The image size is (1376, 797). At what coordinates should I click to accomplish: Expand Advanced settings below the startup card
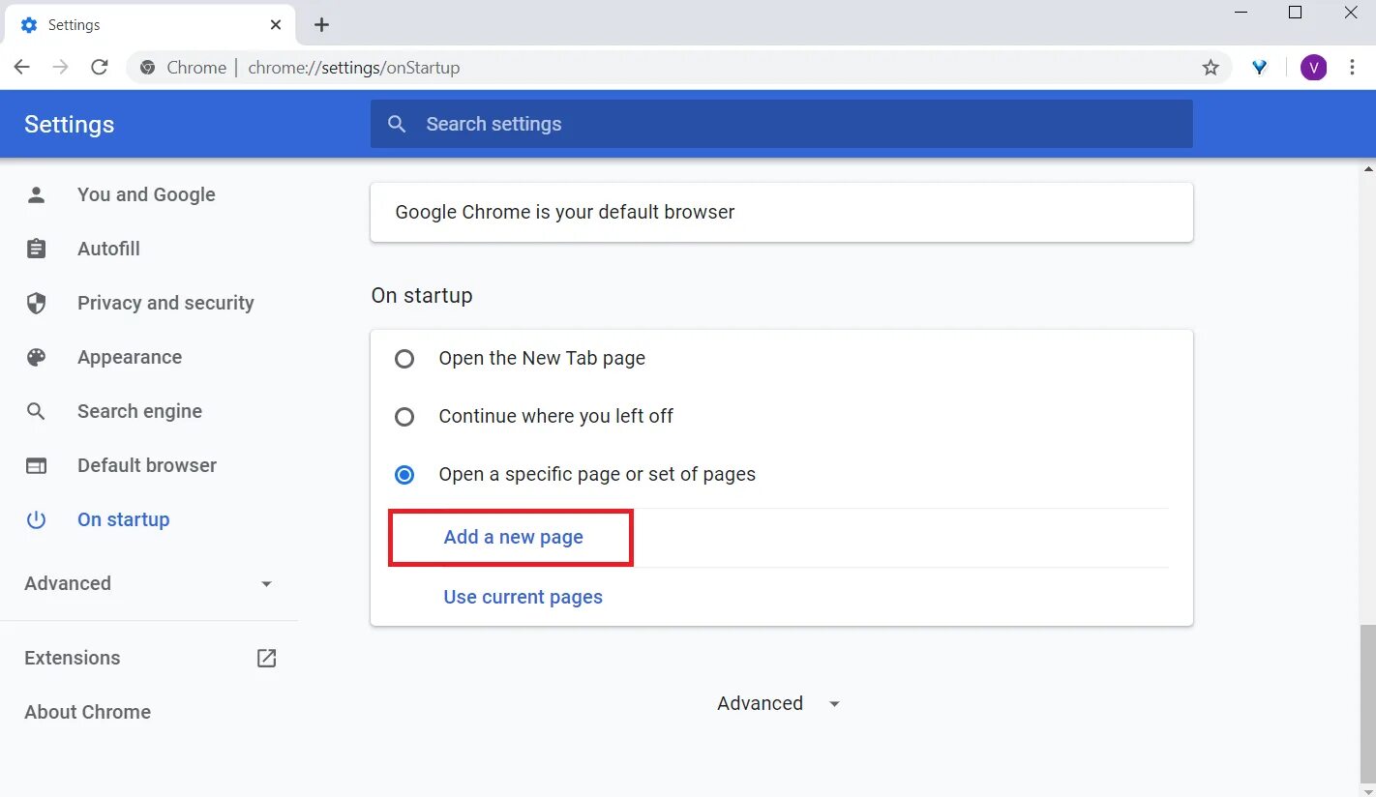tap(778, 703)
